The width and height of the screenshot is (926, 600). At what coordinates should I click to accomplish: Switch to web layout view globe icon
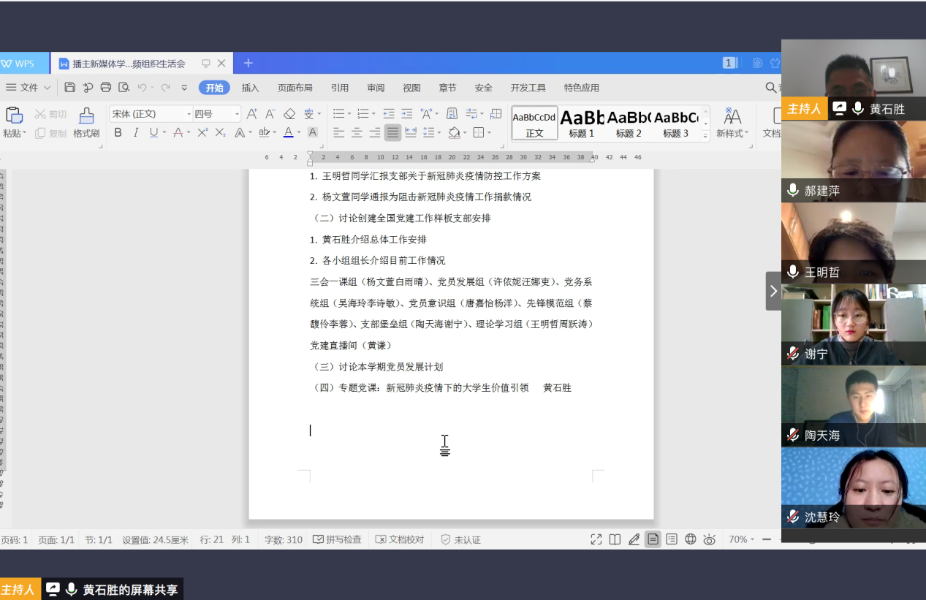690,539
